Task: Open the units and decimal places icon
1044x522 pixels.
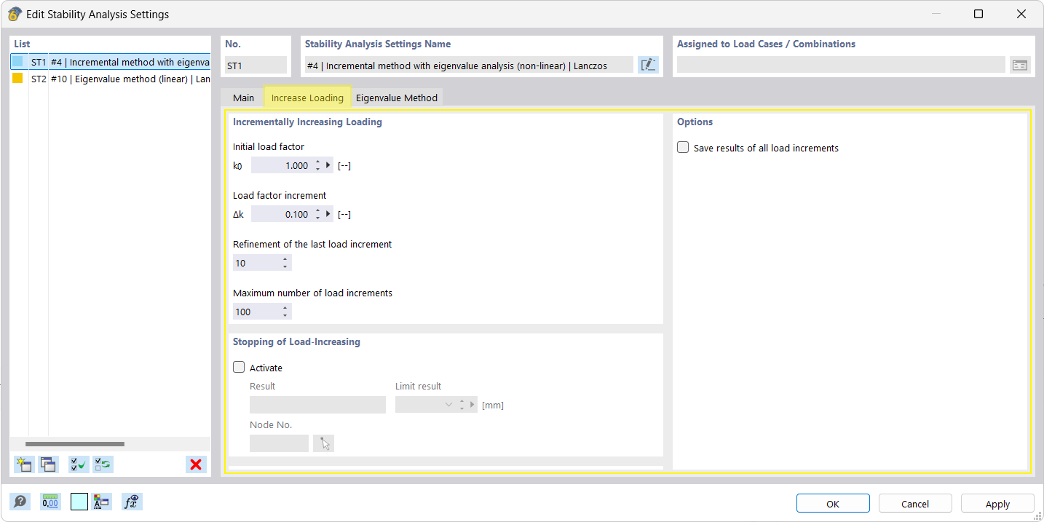Action: point(50,502)
